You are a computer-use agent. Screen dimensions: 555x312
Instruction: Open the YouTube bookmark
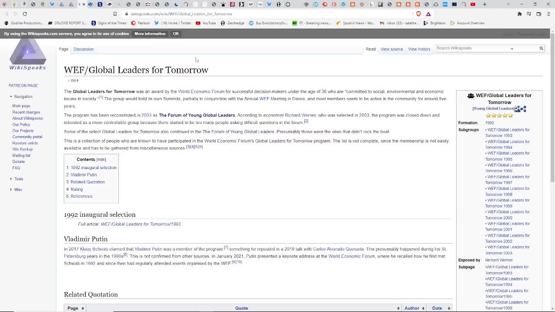click(206, 23)
